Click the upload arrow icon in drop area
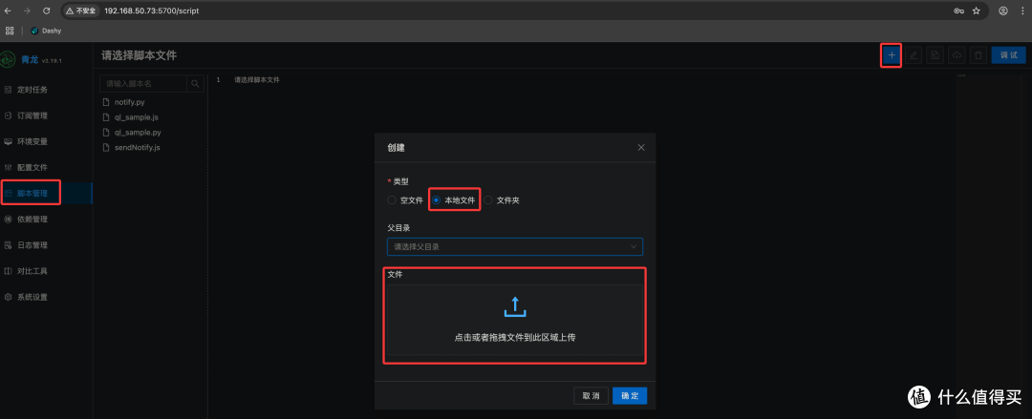The image size is (1032, 419). pos(515,307)
